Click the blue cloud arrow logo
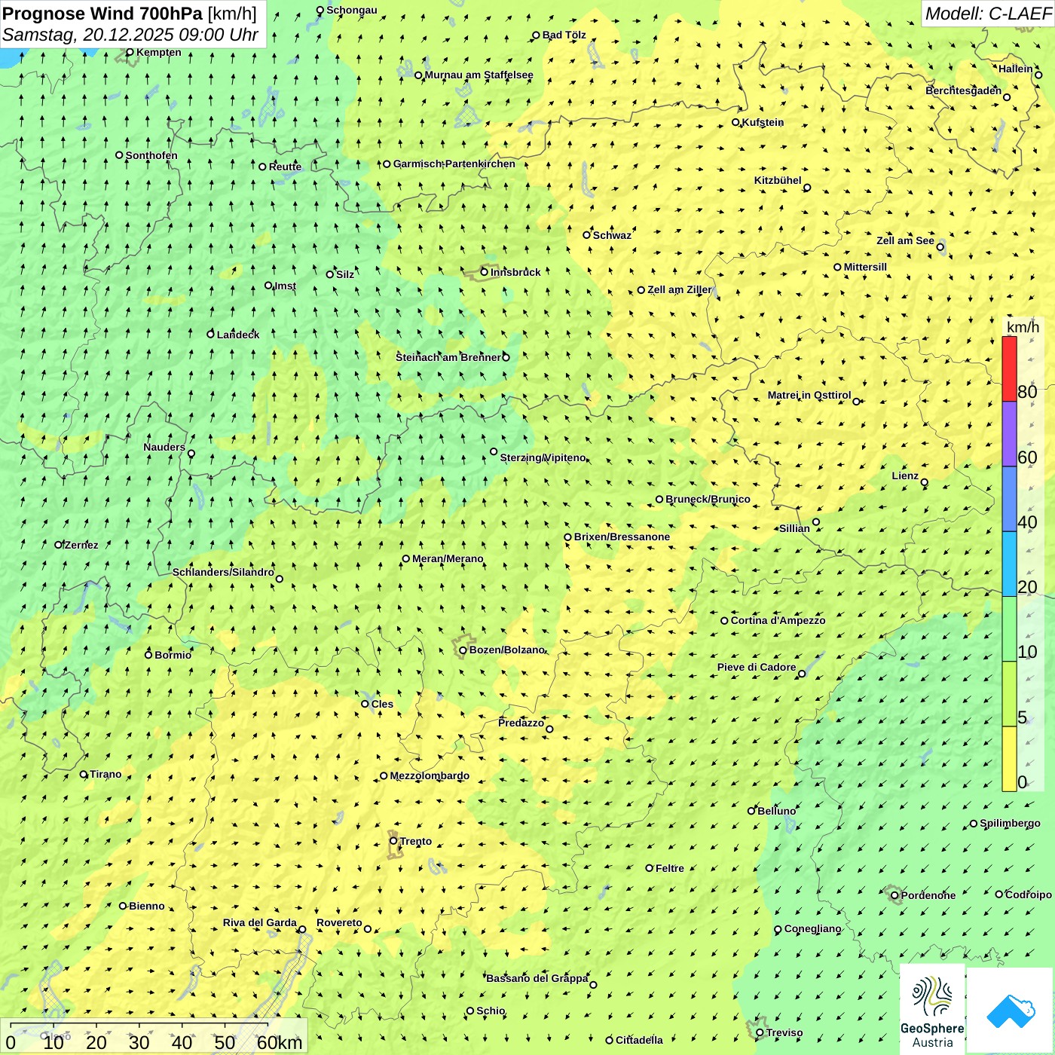 [x=1011, y=1011]
